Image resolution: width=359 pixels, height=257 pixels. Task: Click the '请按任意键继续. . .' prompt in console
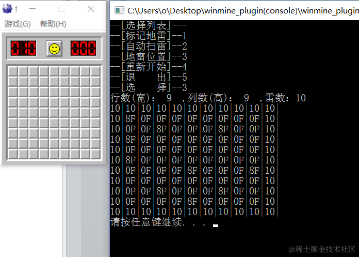(158, 222)
